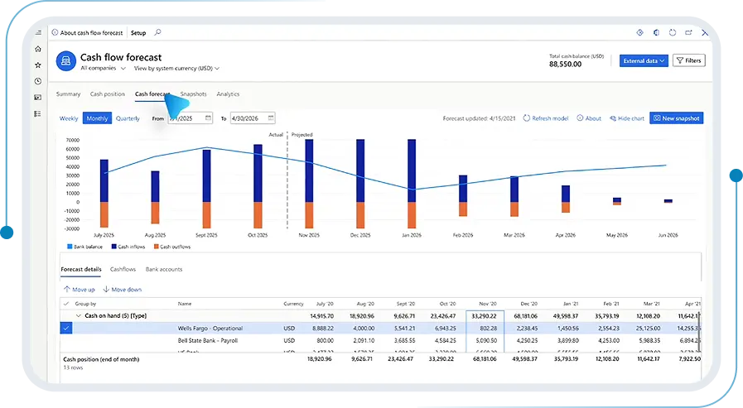The height and width of the screenshot is (408, 743).
Task: Select the Weekly view option
Action: pyautogui.click(x=69, y=118)
